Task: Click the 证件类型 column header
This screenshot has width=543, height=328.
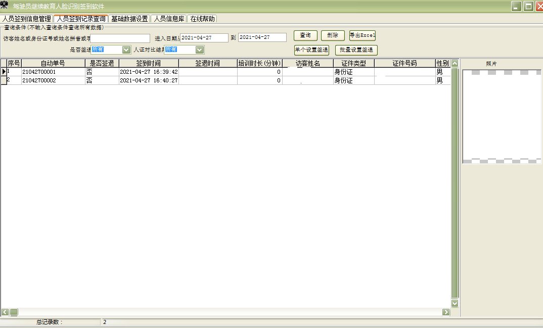Action: 353,63
